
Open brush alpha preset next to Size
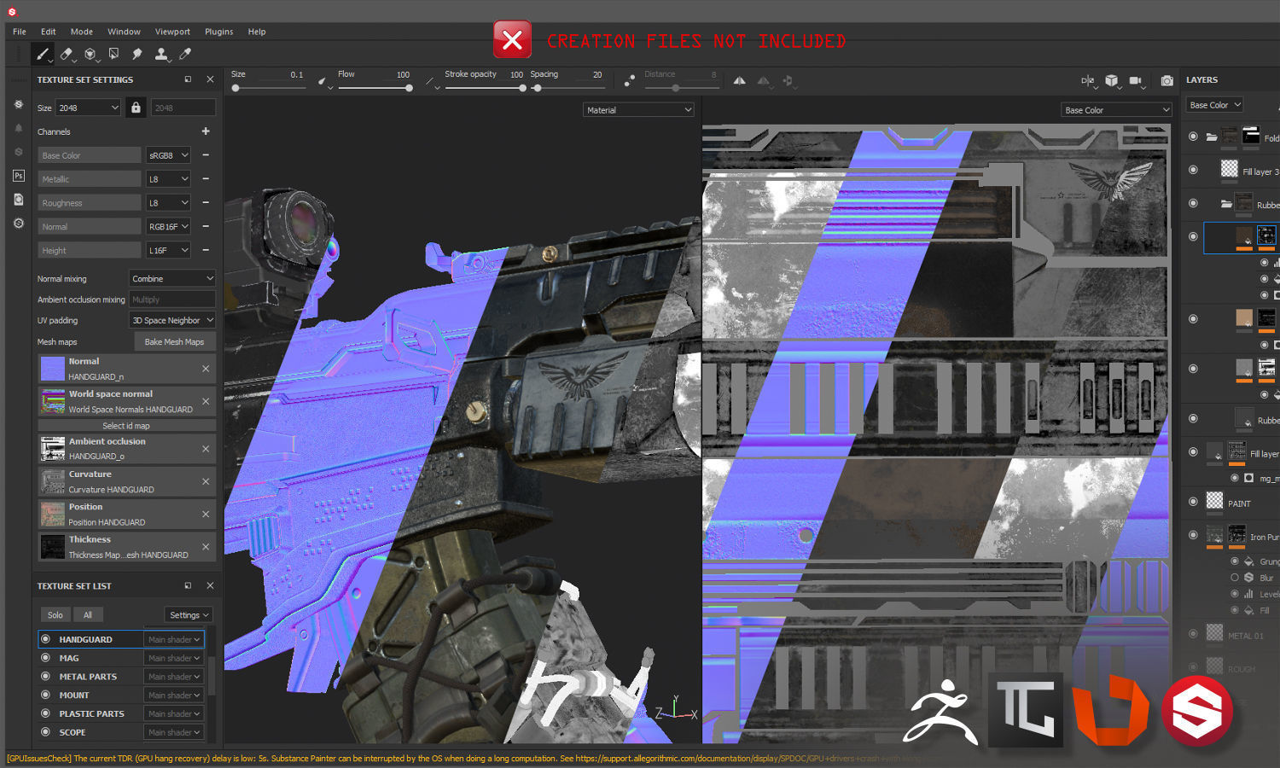(323, 82)
